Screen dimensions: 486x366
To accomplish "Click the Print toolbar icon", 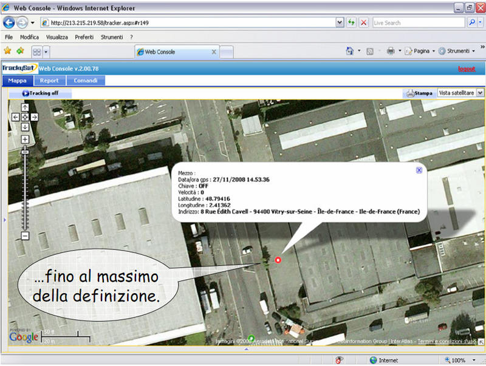I will (x=391, y=51).
